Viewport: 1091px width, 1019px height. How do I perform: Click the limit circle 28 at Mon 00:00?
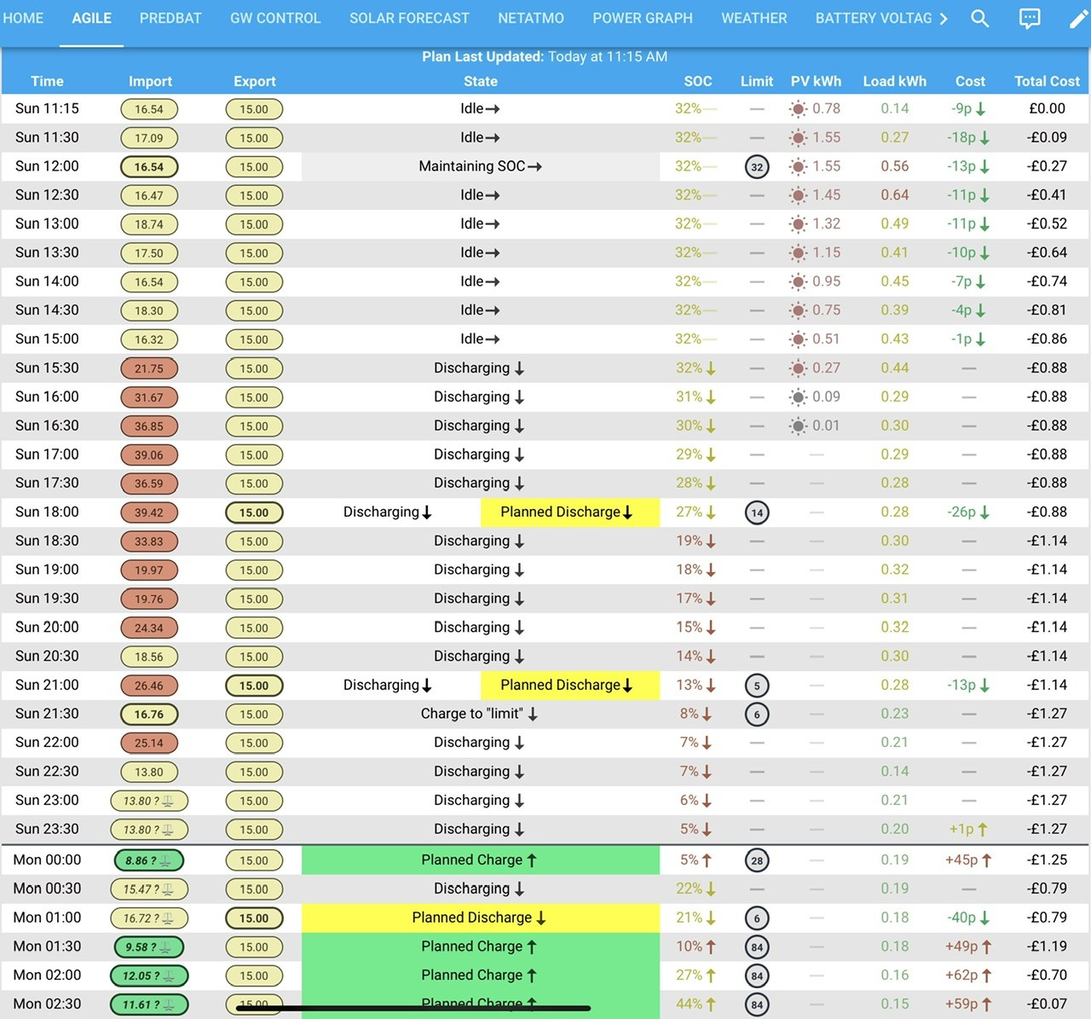(757, 860)
